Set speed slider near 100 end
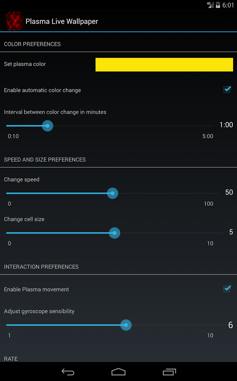Screen dimensions: 237x381 (x=213, y=193)
